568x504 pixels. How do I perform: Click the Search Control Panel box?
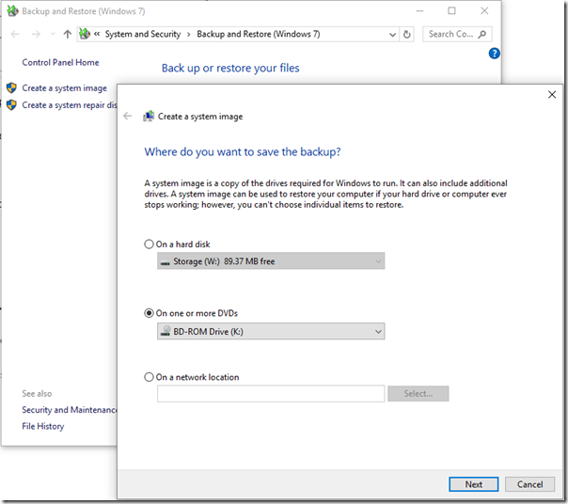pos(457,35)
